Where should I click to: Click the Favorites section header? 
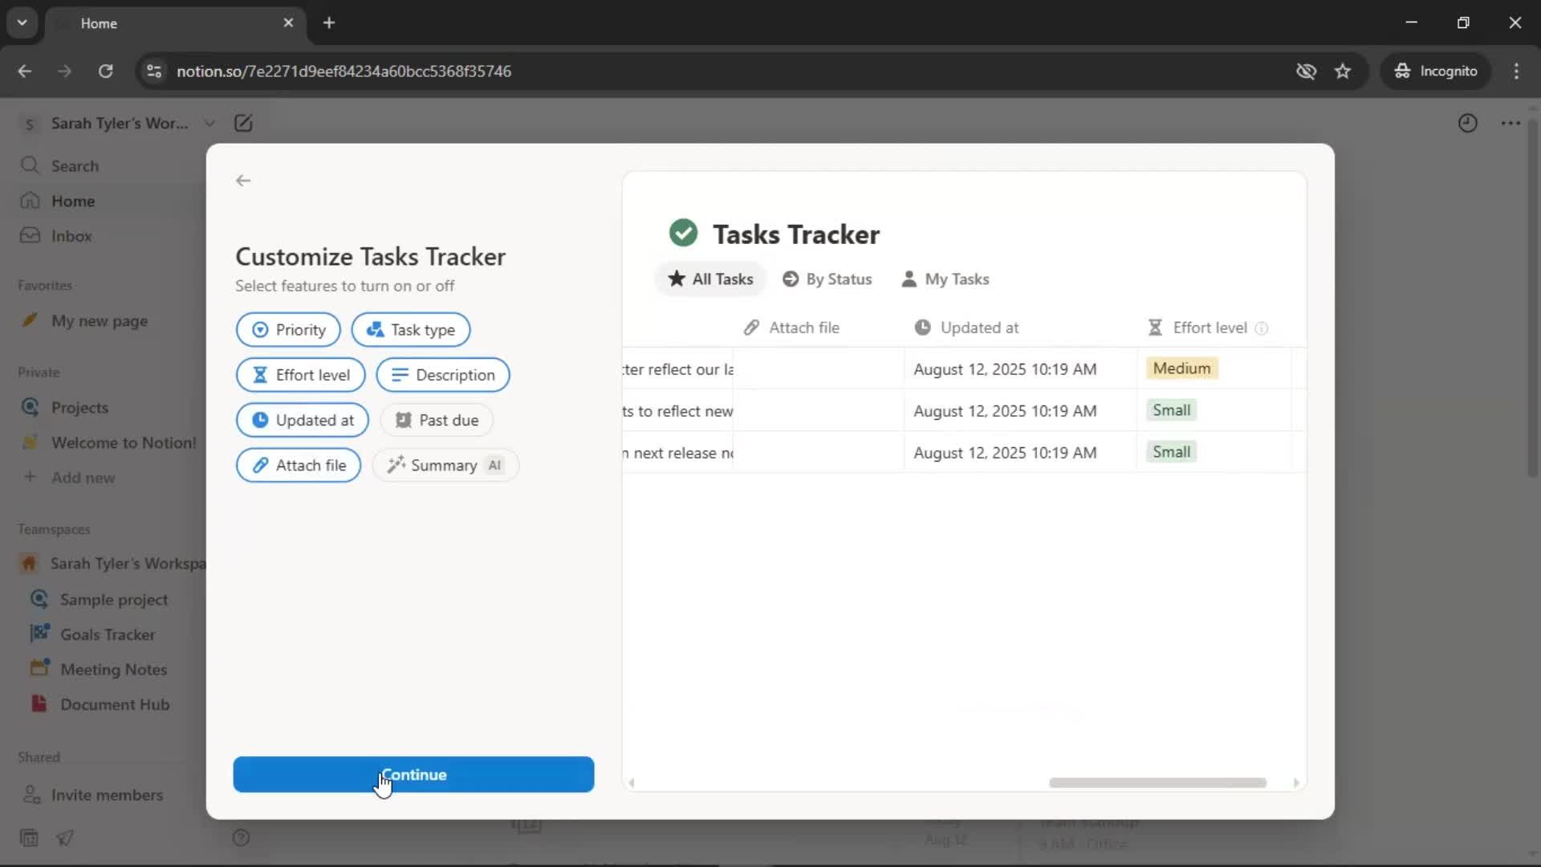click(x=45, y=286)
